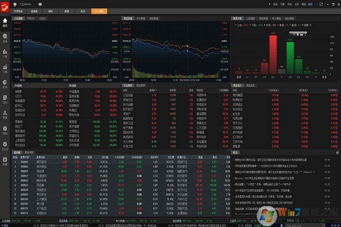Sort by 涨幅% column in sector table
The width and height of the screenshot is (341, 227).
[153, 90]
